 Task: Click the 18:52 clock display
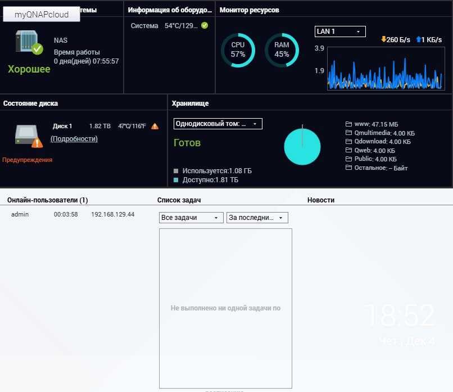point(399,316)
